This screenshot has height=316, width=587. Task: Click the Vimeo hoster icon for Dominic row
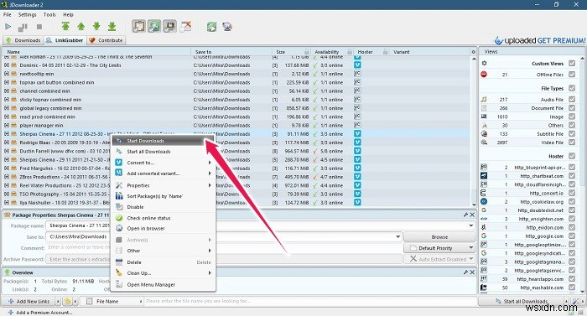click(357, 65)
